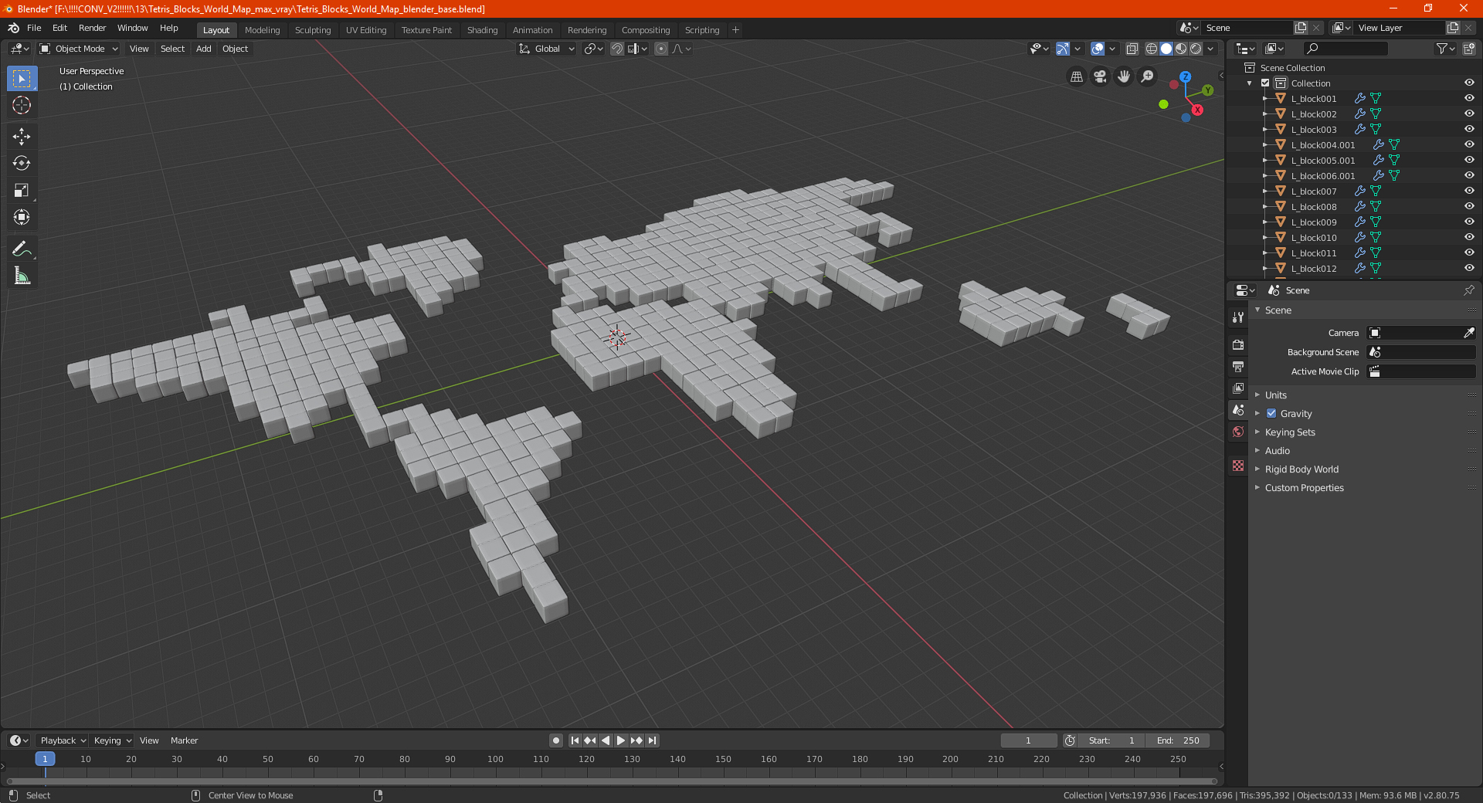Open the Object Mode dropdown
Image resolution: width=1483 pixels, height=803 pixels.
click(79, 49)
